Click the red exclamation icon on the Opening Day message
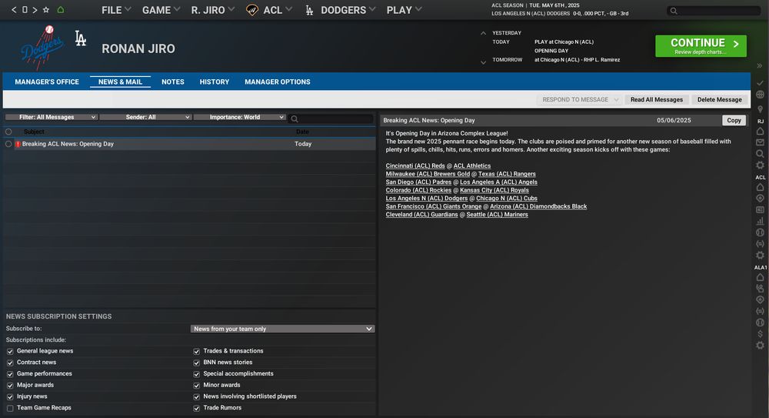The height and width of the screenshot is (418, 769). (x=18, y=144)
